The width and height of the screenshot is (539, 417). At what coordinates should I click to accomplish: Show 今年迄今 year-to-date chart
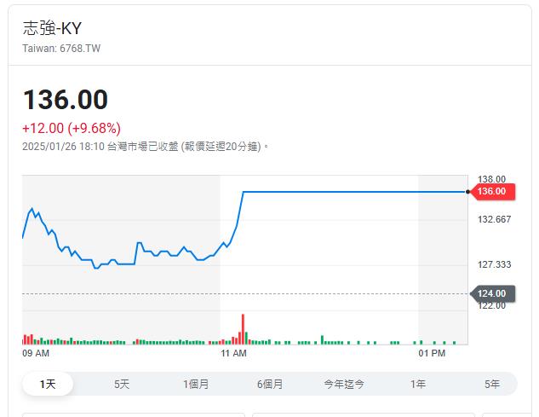click(x=344, y=384)
